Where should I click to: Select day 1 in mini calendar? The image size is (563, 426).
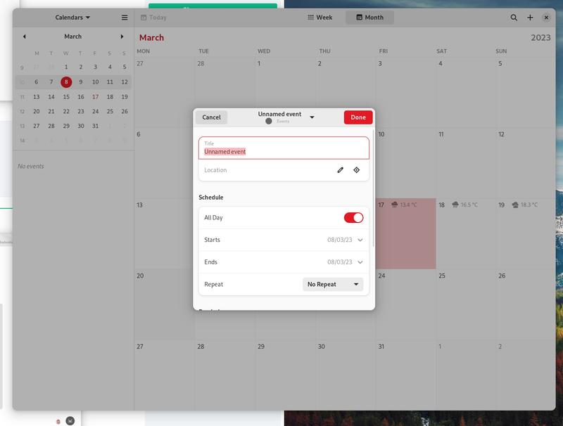tap(66, 67)
